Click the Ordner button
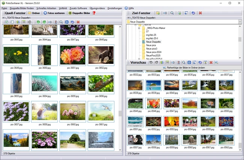This screenshot has height=160, width=244. pyautogui.click(x=34, y=13)
